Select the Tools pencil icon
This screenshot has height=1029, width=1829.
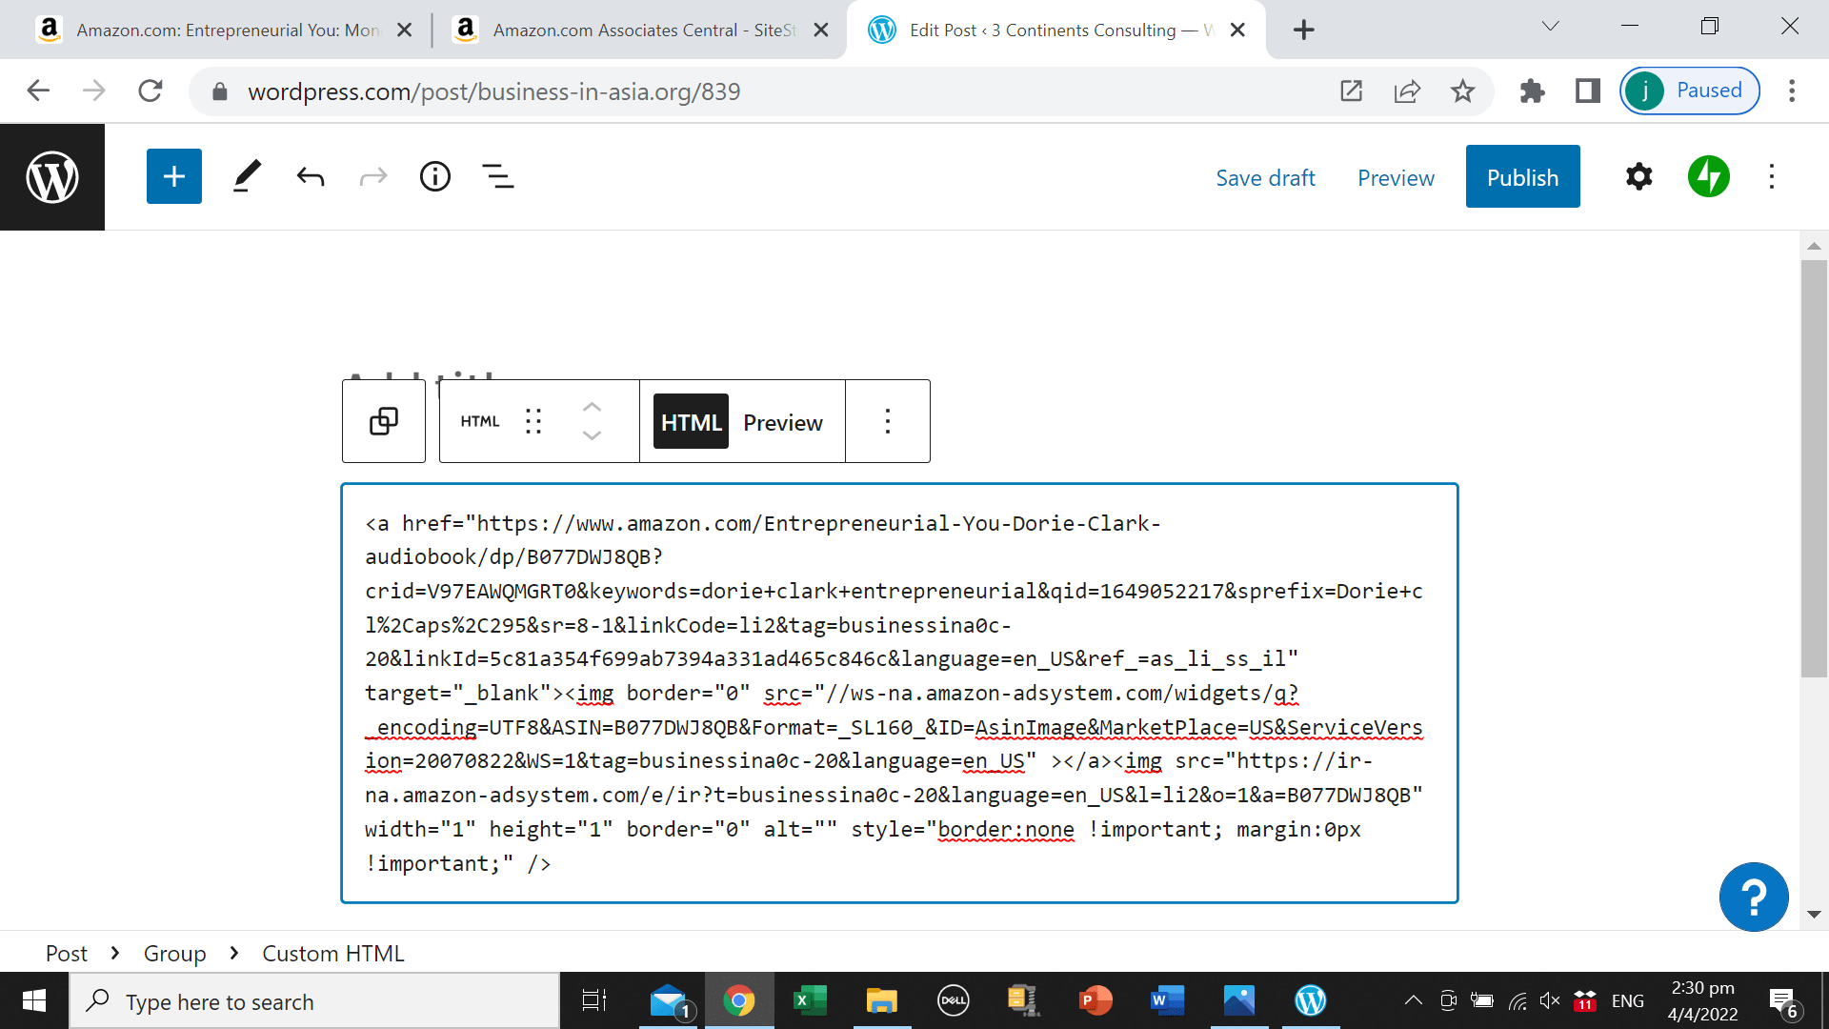[x=247, y=177]
